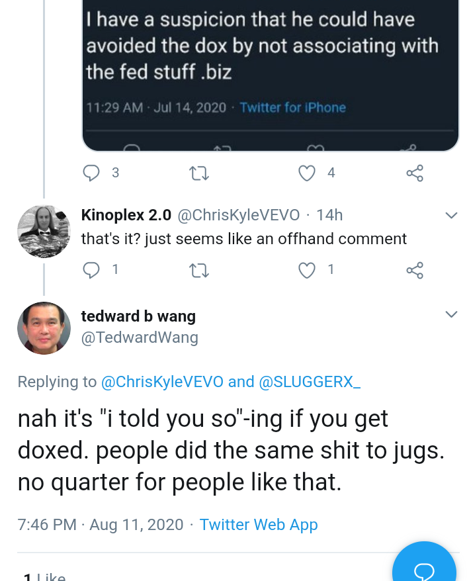Viewport: 467px width, 581px height.
Task: Retweet the tweet with the dark screenshot
Action: click(199, 173)
